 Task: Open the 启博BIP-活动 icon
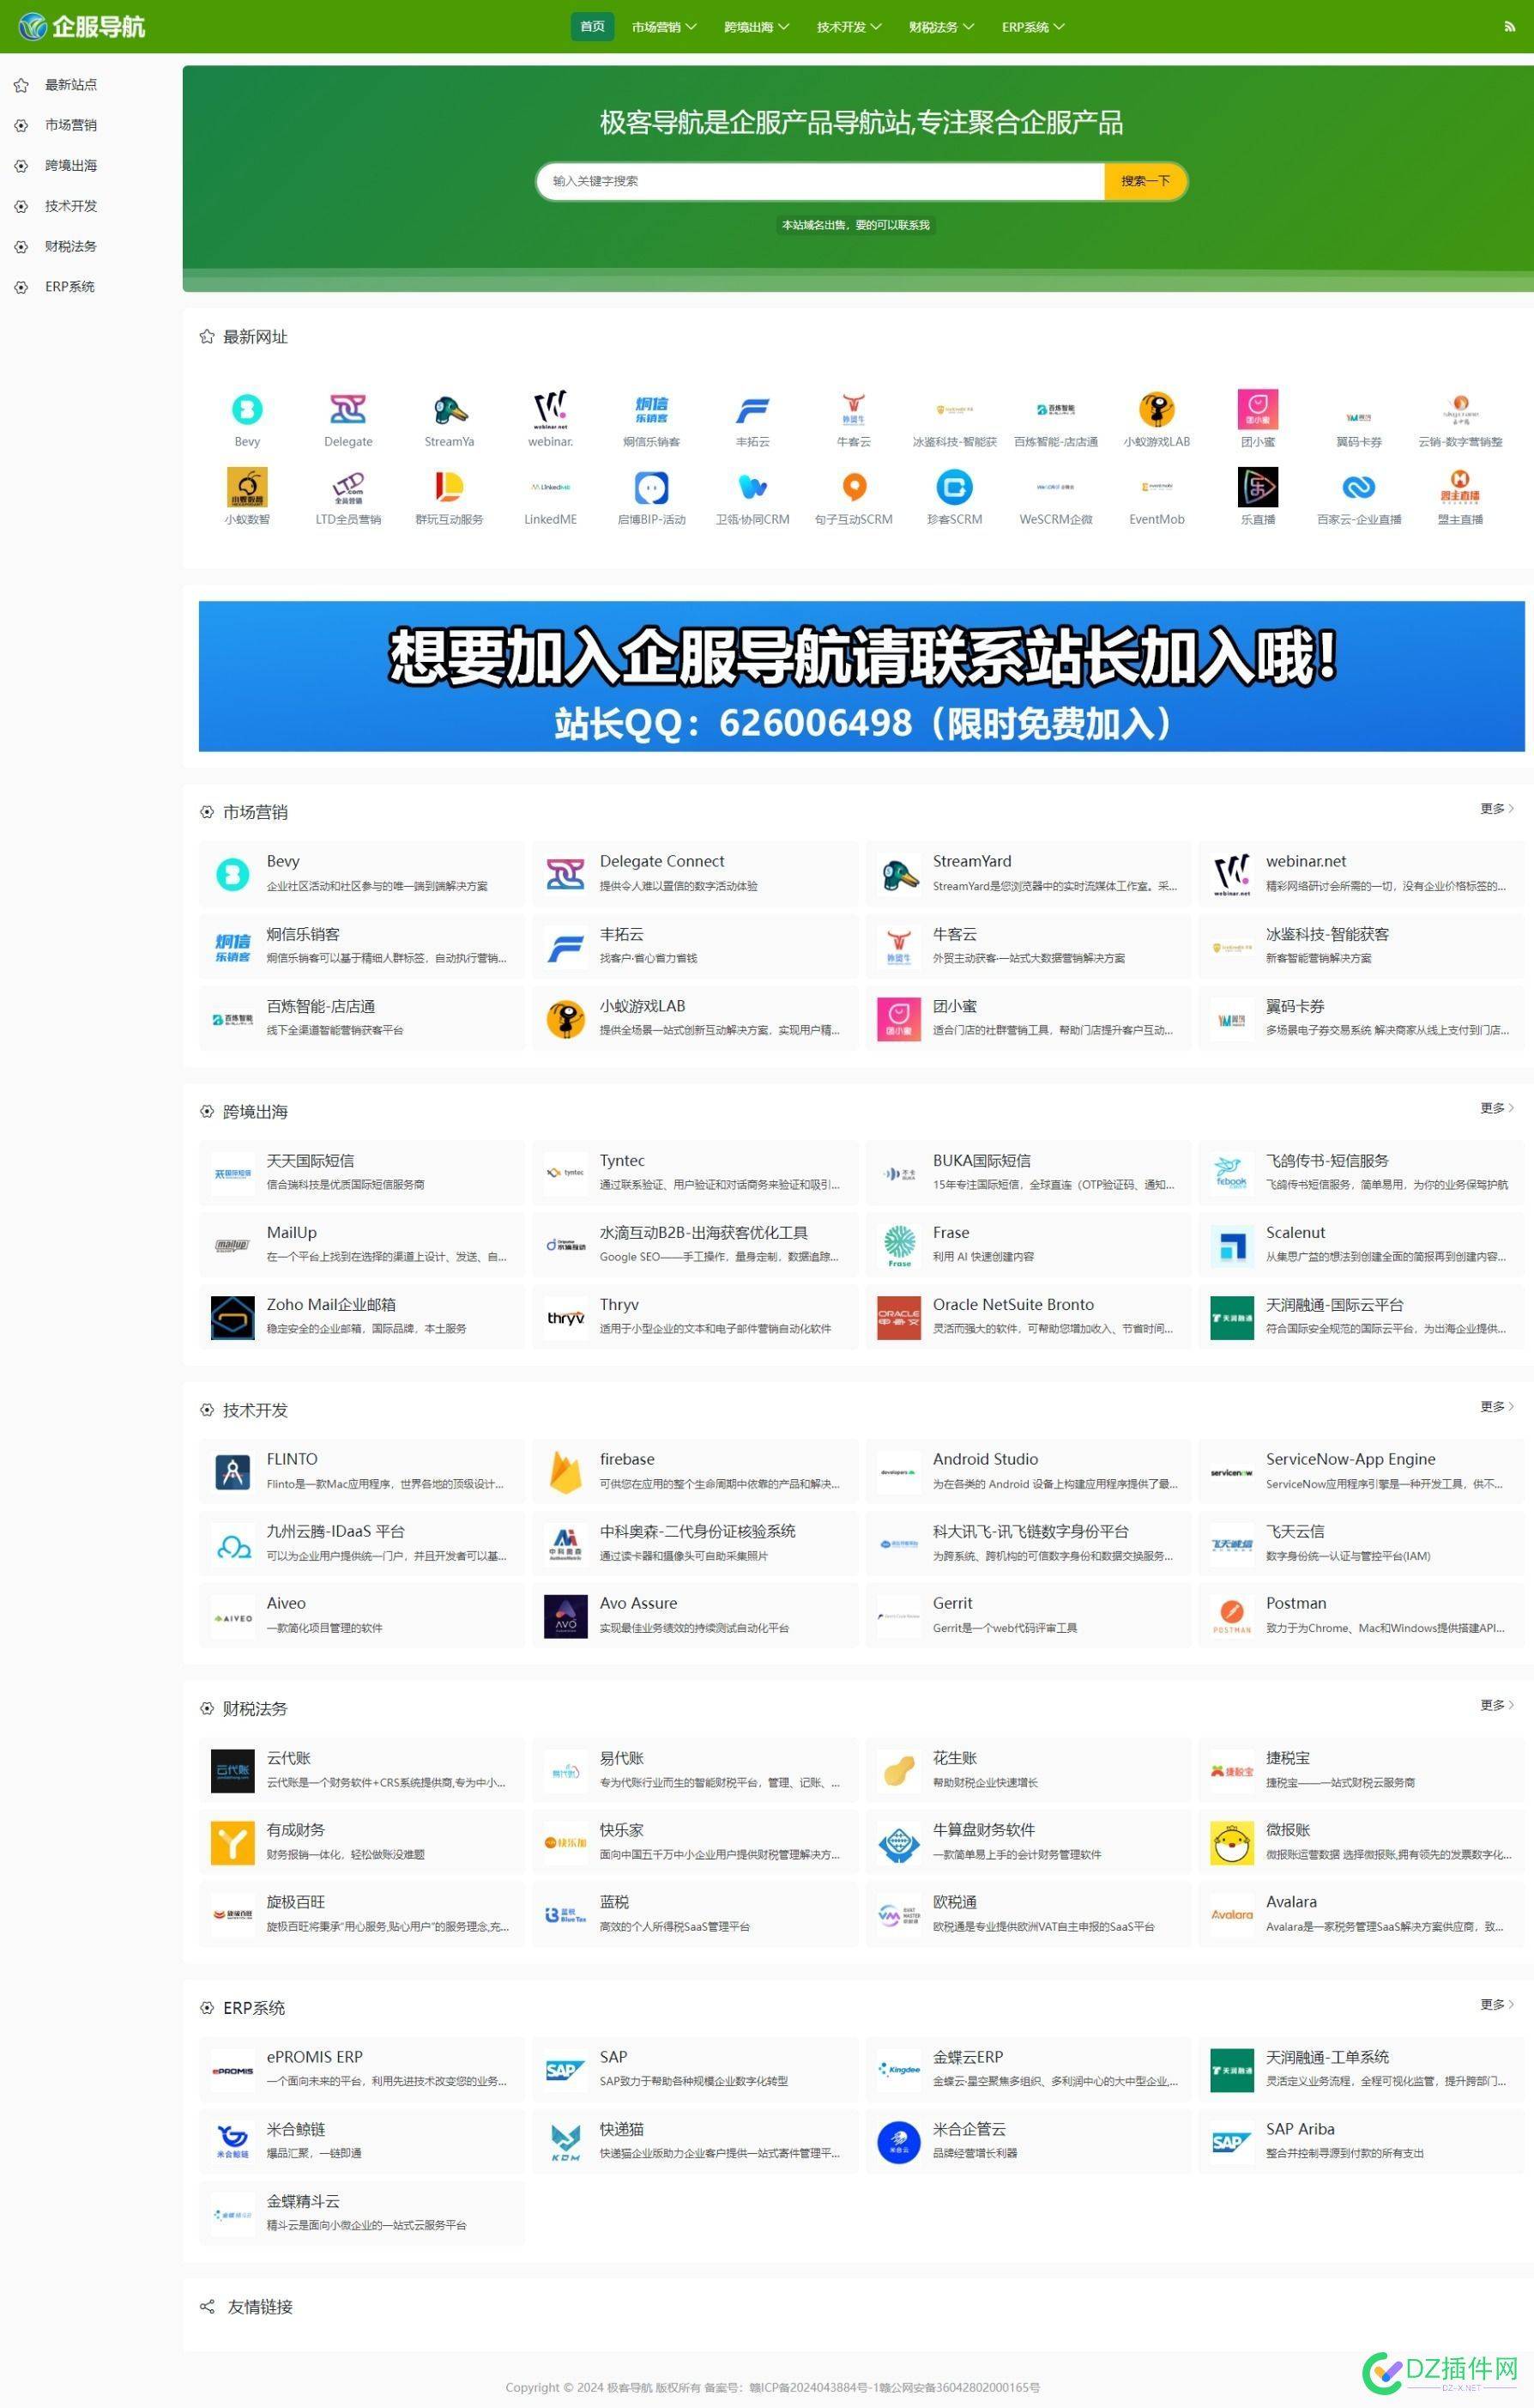point(651,487)
